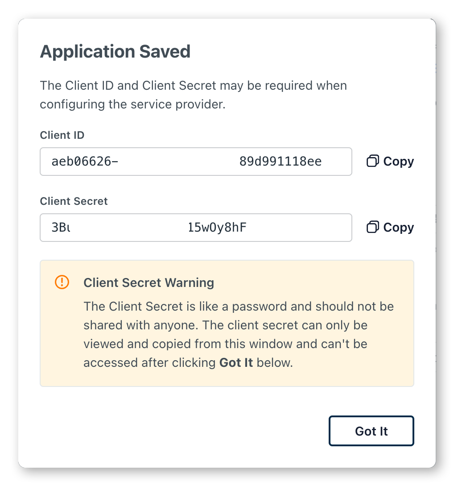Focus the Client ID text field
Screen dimensions: 458x486
(x=196, y=162)
